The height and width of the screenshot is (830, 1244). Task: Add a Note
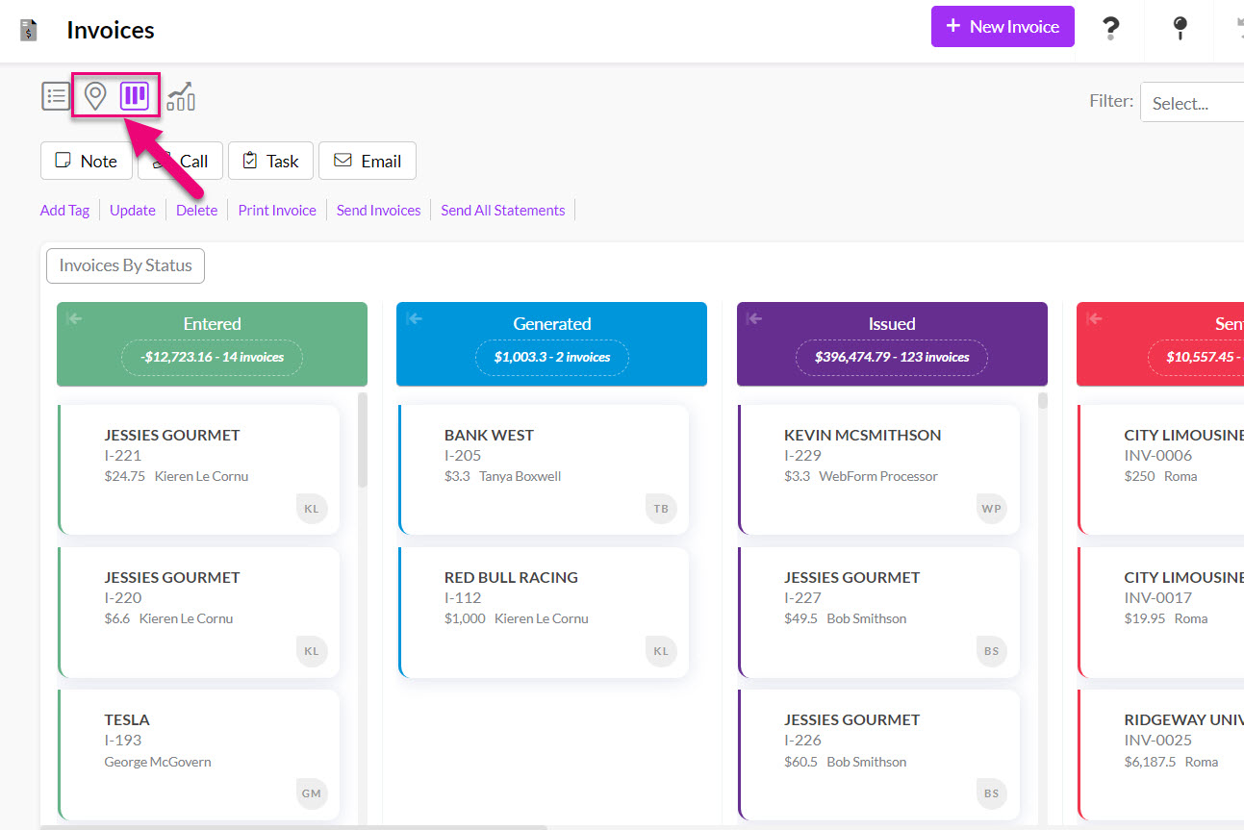click(x=87, y=161)
